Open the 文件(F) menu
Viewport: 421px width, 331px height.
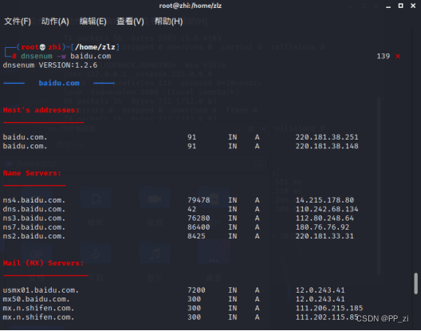(18, 22)
